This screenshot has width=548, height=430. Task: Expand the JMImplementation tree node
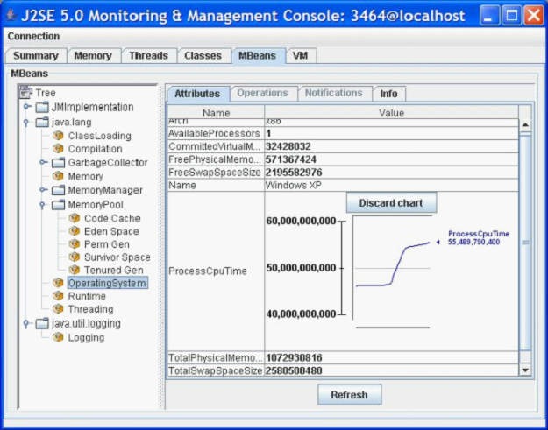pos(27,107)
